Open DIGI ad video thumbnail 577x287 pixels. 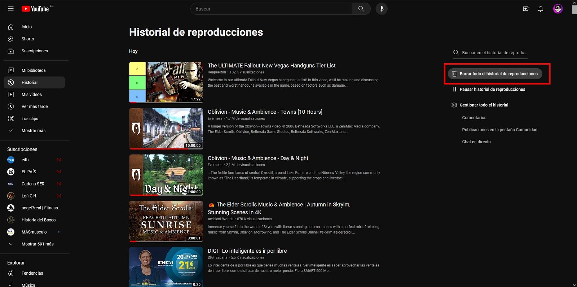166,267
